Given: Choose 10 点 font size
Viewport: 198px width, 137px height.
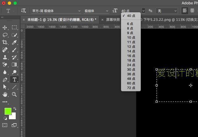Looking at the screenshot, I should coord(131,37).
